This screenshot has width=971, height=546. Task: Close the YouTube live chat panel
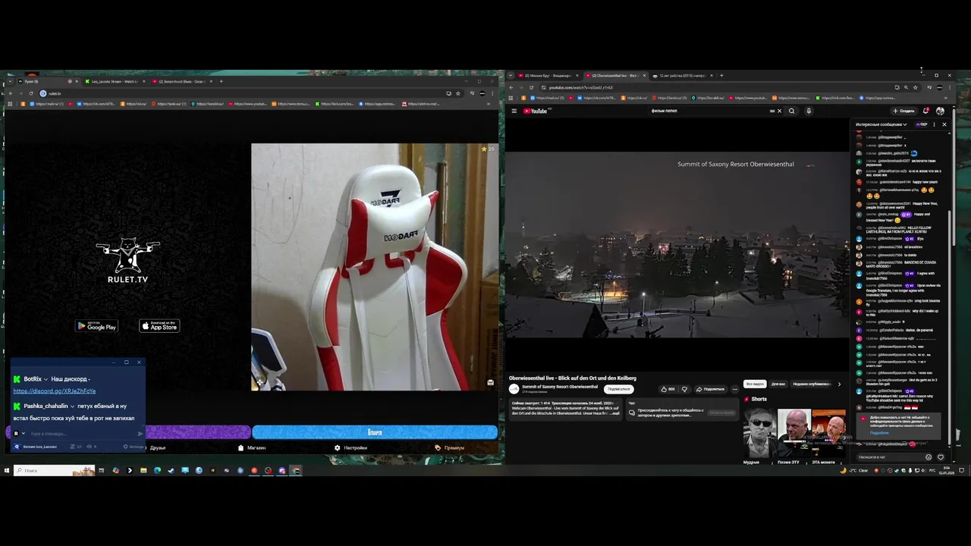944,124
